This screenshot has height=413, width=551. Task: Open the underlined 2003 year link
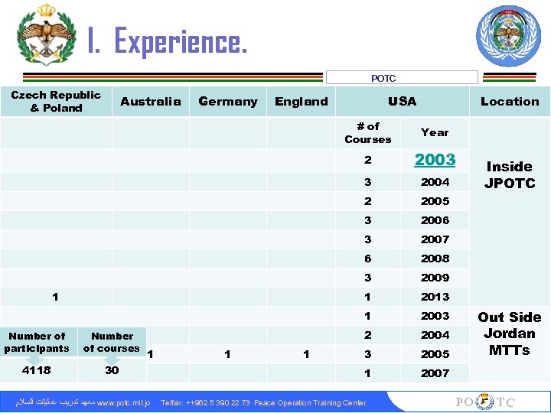435,160
